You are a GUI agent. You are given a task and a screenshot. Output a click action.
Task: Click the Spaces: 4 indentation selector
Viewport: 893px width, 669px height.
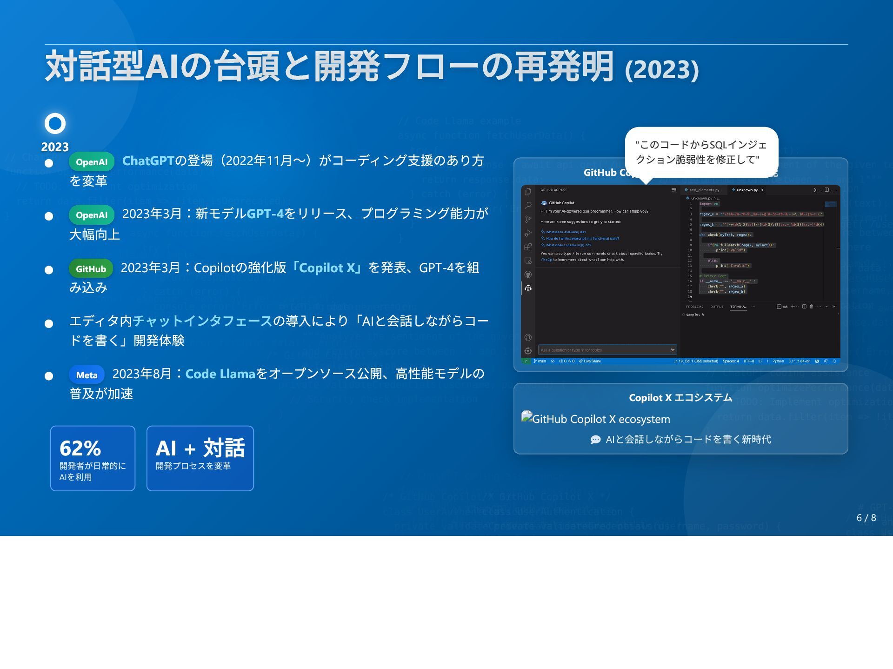(x=731, y=361)
